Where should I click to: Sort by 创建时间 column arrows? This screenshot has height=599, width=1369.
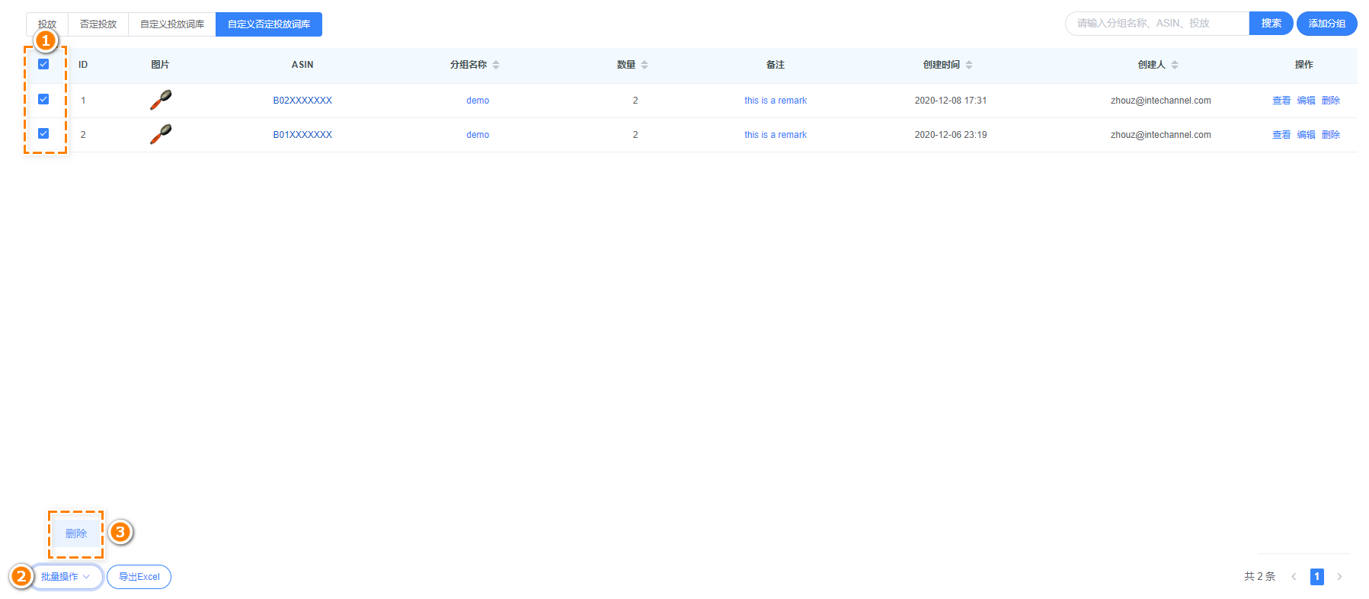tap(969, 65)
